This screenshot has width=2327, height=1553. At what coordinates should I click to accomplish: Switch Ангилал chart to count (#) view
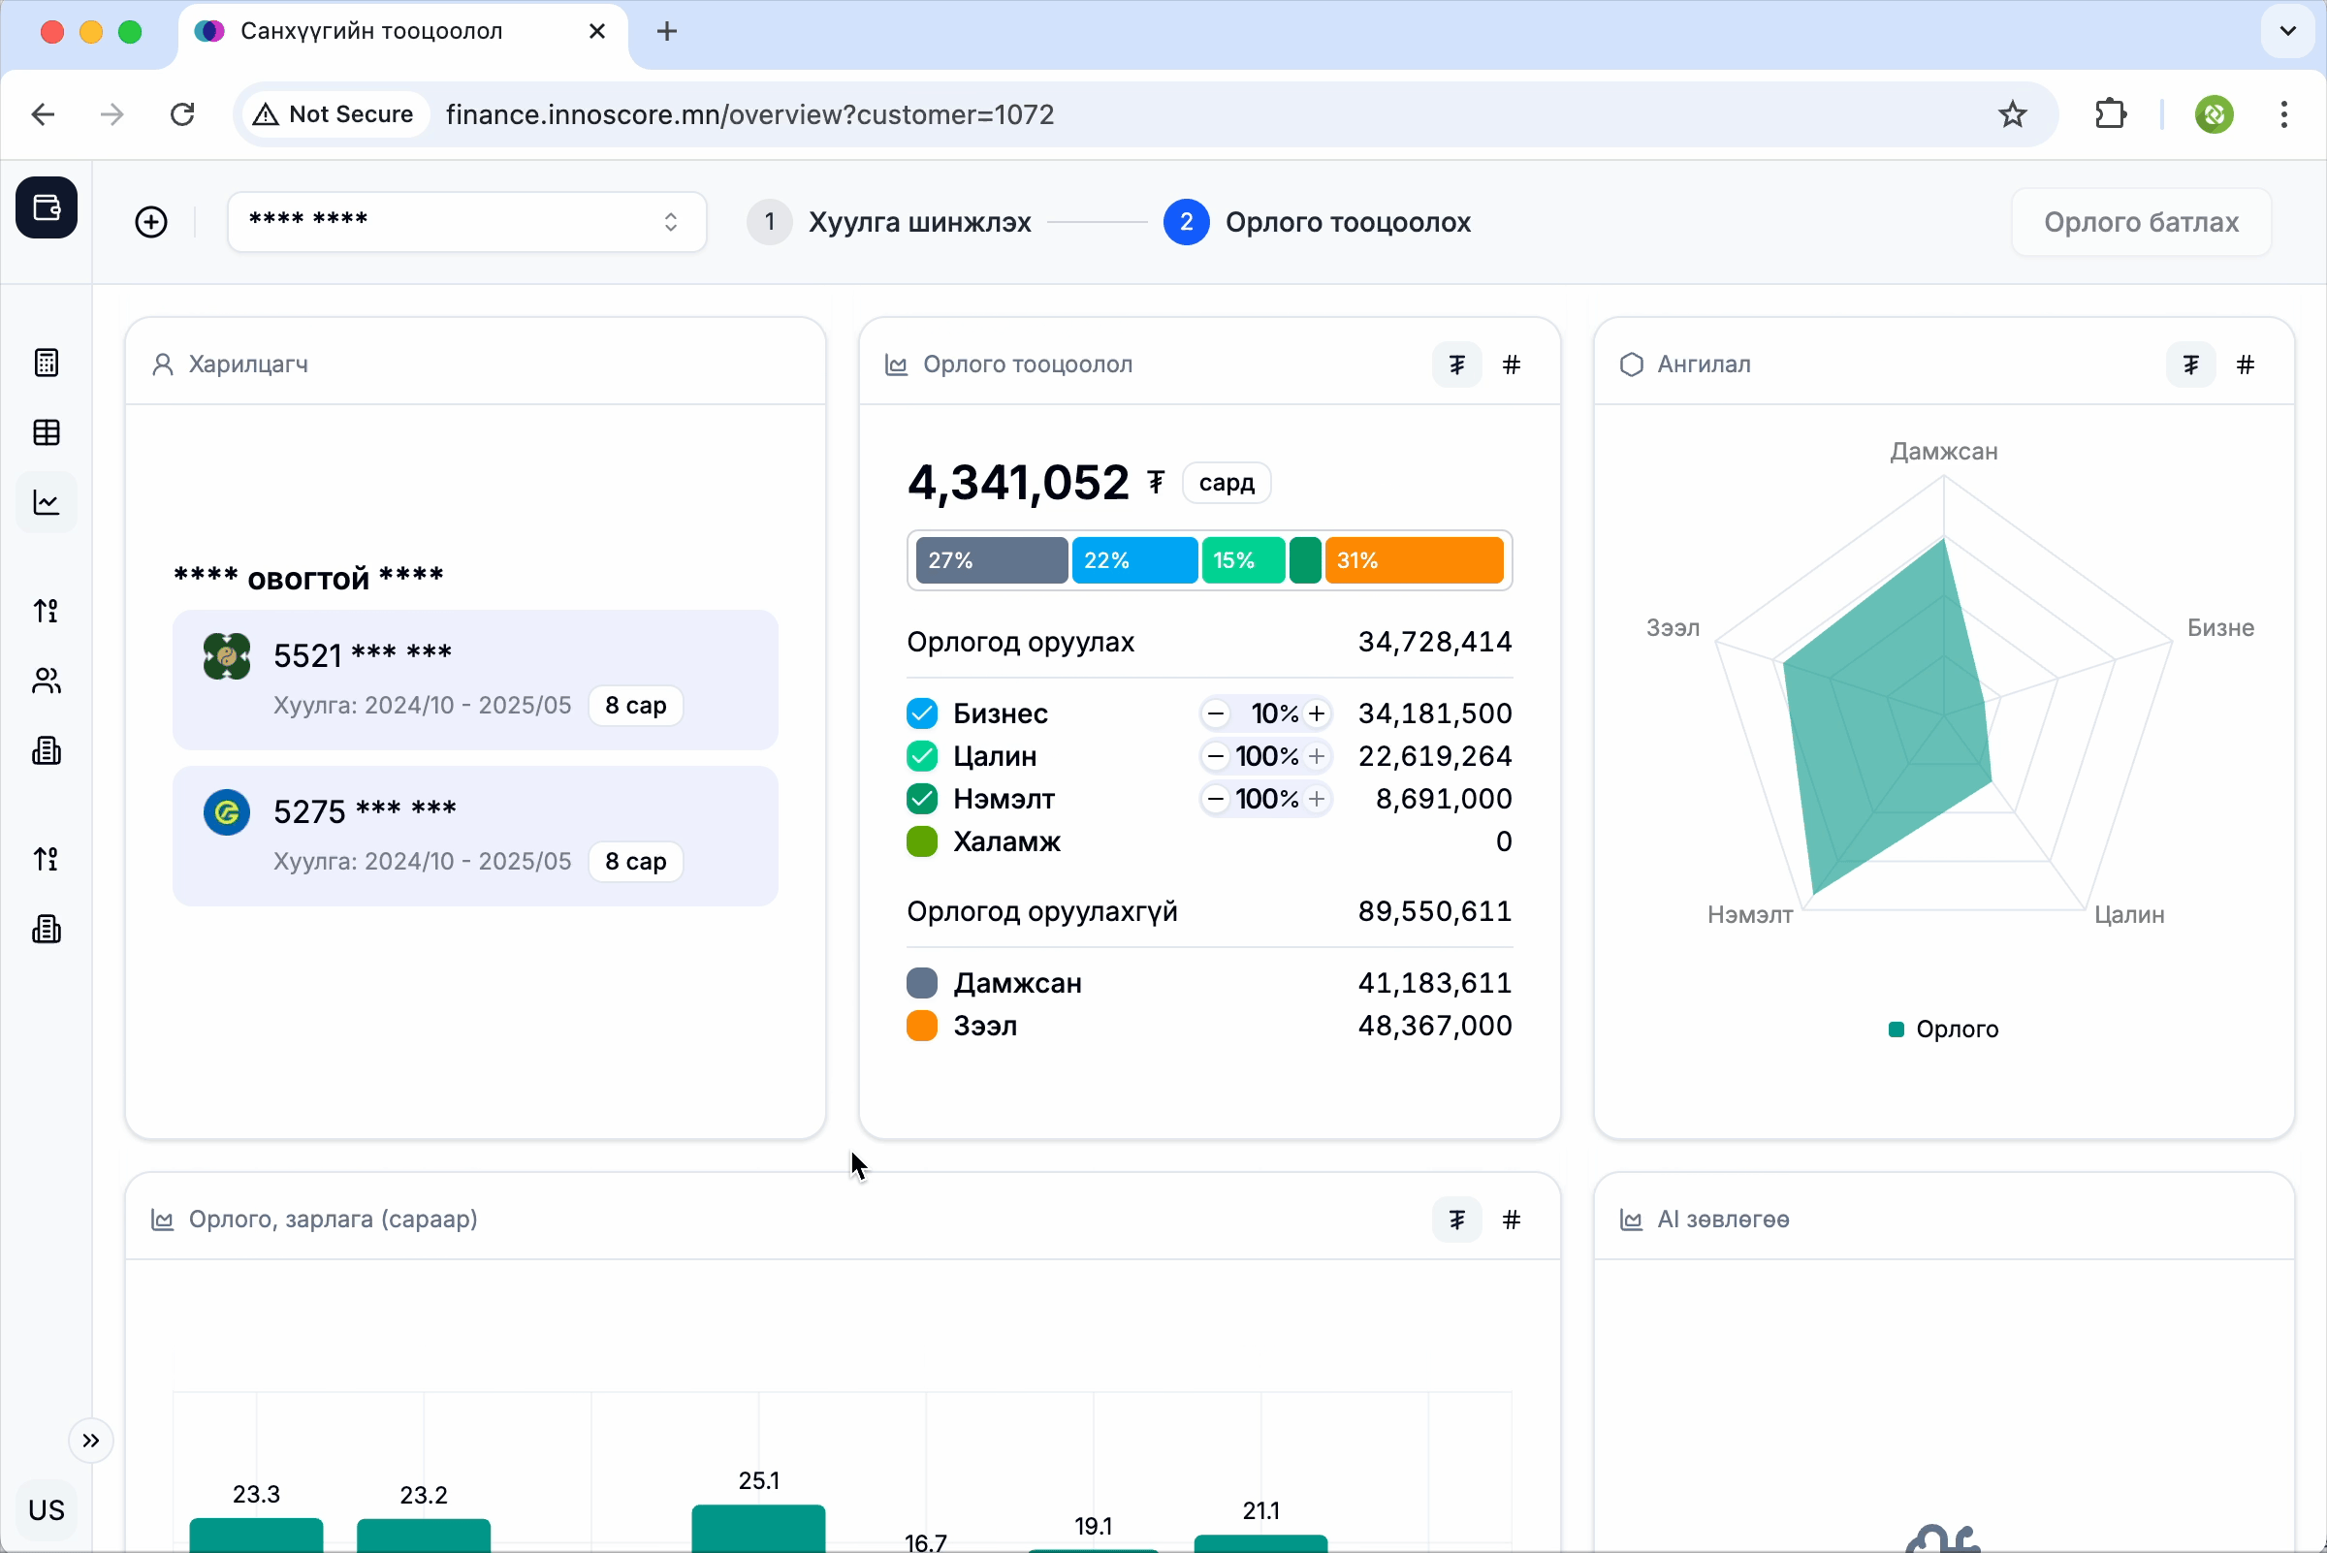click(2245, 365)
